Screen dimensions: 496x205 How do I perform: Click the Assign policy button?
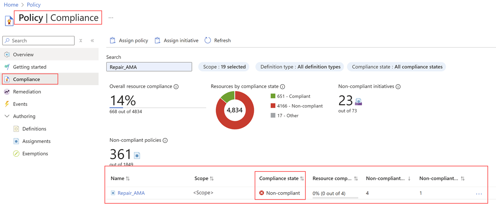(x=129, y=41)
